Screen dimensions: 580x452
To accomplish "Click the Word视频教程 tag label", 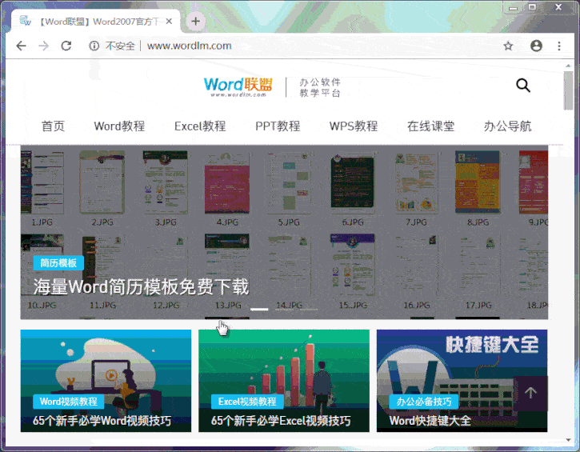I will 69,402.
